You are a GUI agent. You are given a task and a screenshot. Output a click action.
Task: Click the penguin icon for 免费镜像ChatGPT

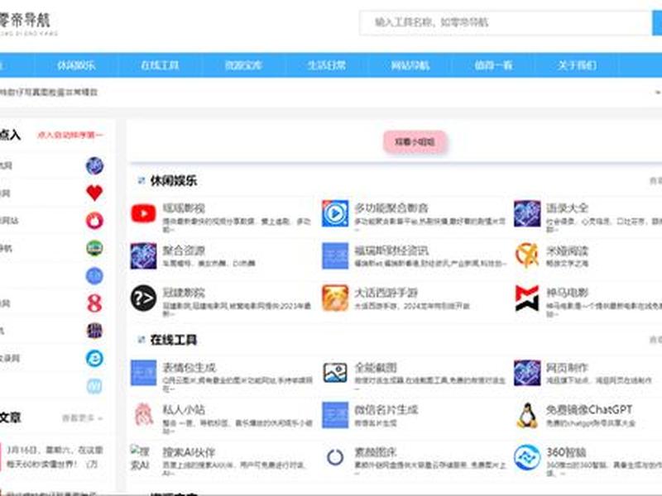click(x=527, y=415)
